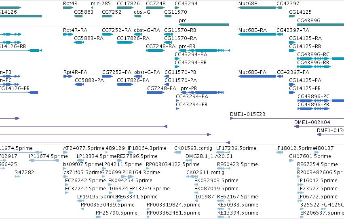Select the AT24077.5prime EST label

(84, 148)
